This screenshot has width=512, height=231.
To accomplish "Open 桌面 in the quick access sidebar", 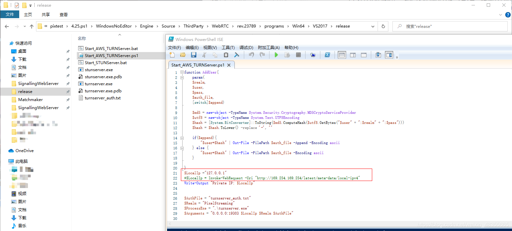I will [22, 51].
